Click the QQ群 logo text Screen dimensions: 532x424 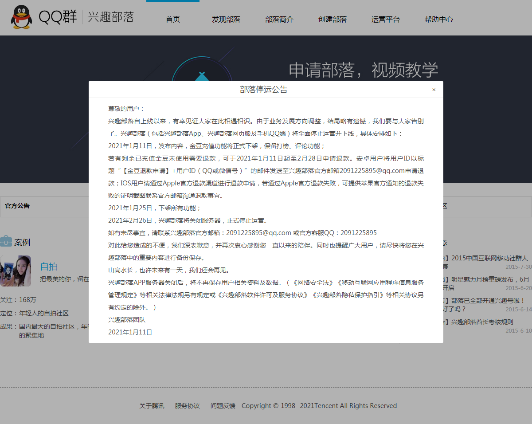pos(58,17)
